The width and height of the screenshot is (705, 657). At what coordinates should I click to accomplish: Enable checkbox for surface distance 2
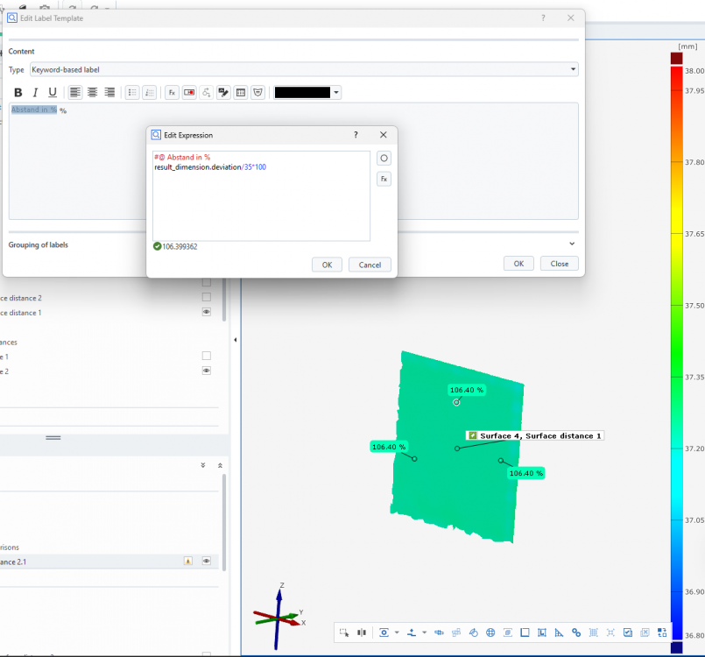tap(207, 298)
